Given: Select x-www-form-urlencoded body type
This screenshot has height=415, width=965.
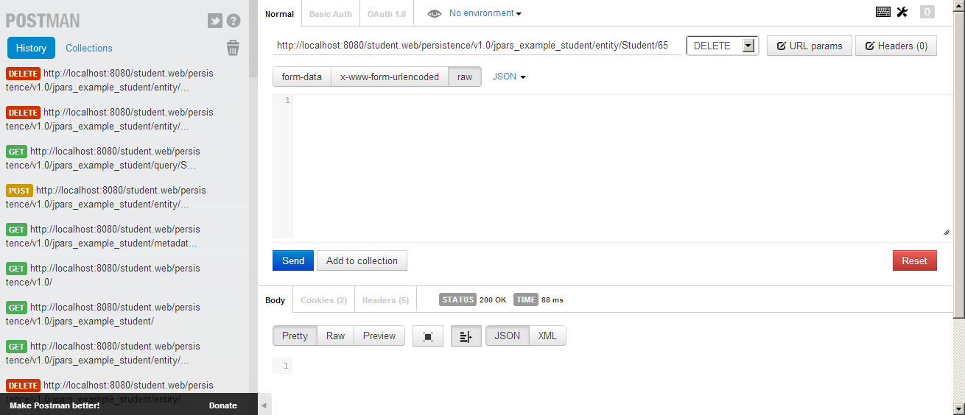Looking at the screenshot, I should tap(390, 77).
